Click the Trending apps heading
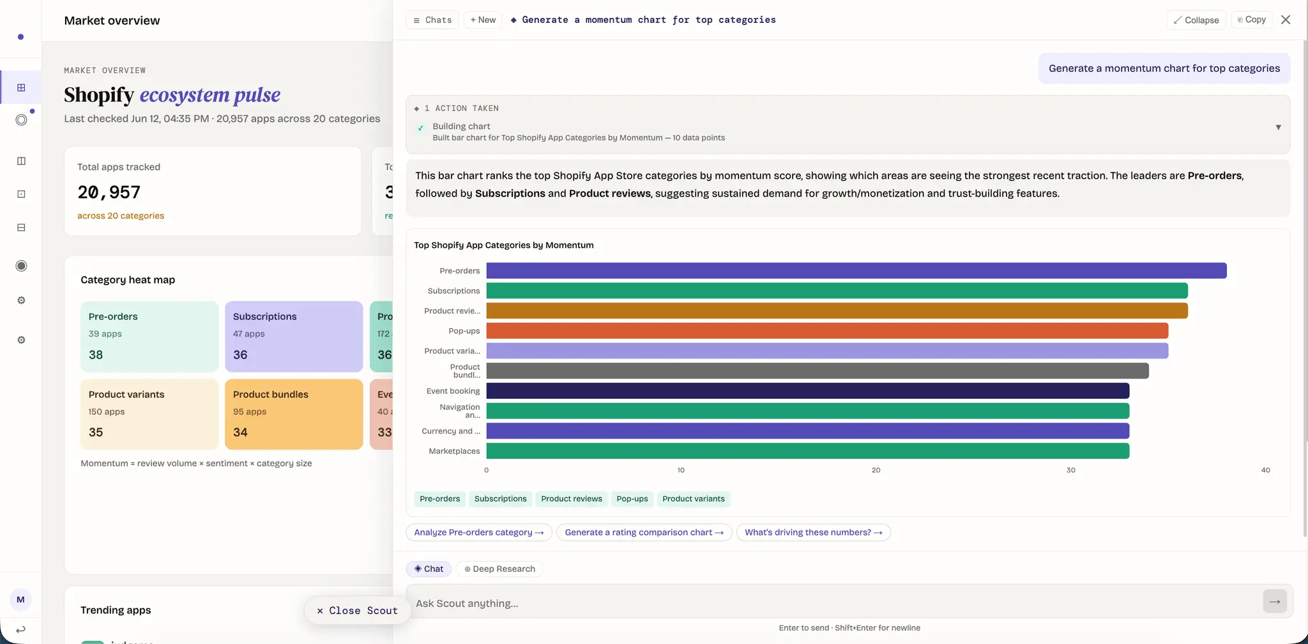Screen dimensions: 1308x644 click(x=116, y=610)
